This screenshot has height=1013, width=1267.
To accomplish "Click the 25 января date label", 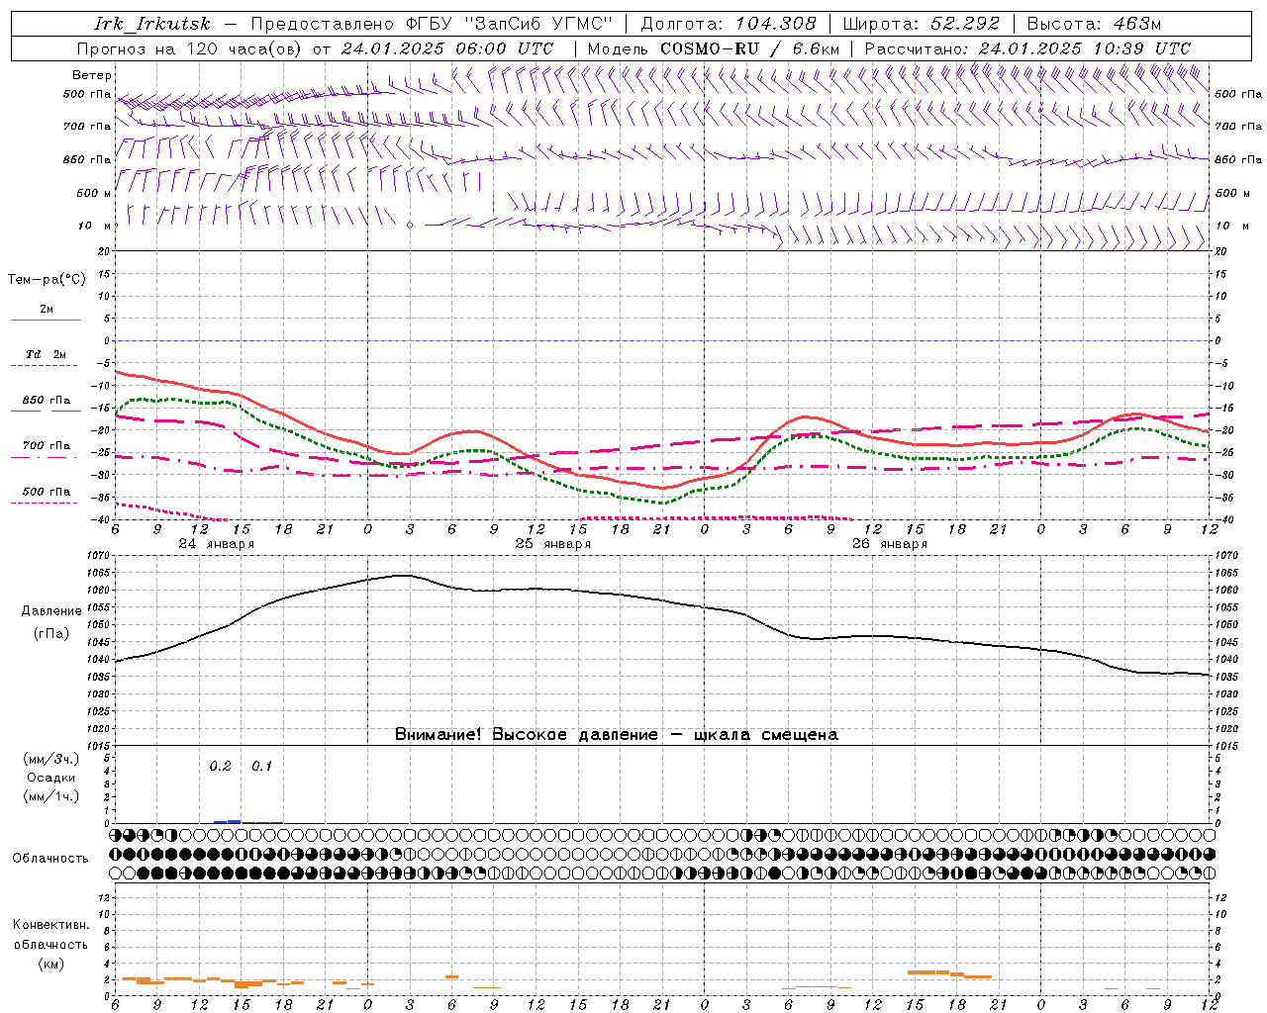I will pyautogui.click(x=552, y=544).
